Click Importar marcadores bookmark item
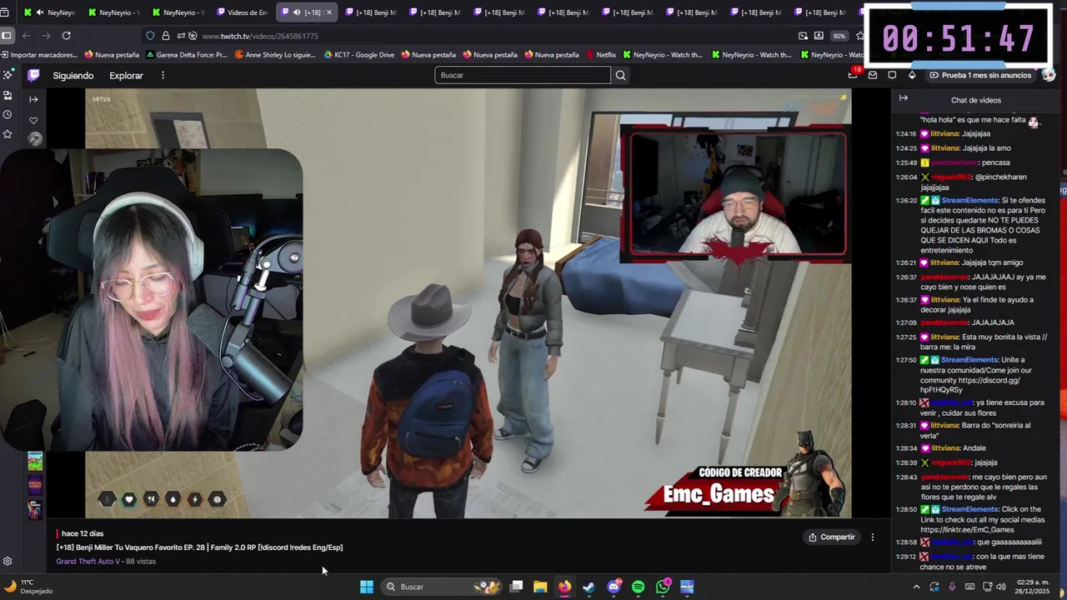 click(x=39, y=55)
